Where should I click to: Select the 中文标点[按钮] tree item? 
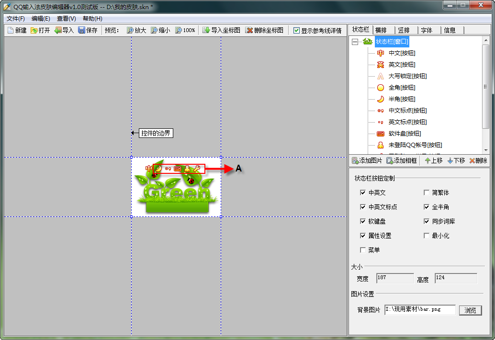tap(407, 111)
